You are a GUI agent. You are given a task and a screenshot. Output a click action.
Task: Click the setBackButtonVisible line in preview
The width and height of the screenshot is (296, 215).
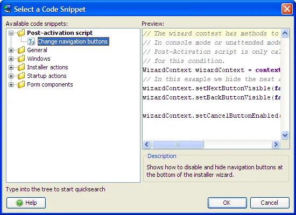tap(212, 97)
